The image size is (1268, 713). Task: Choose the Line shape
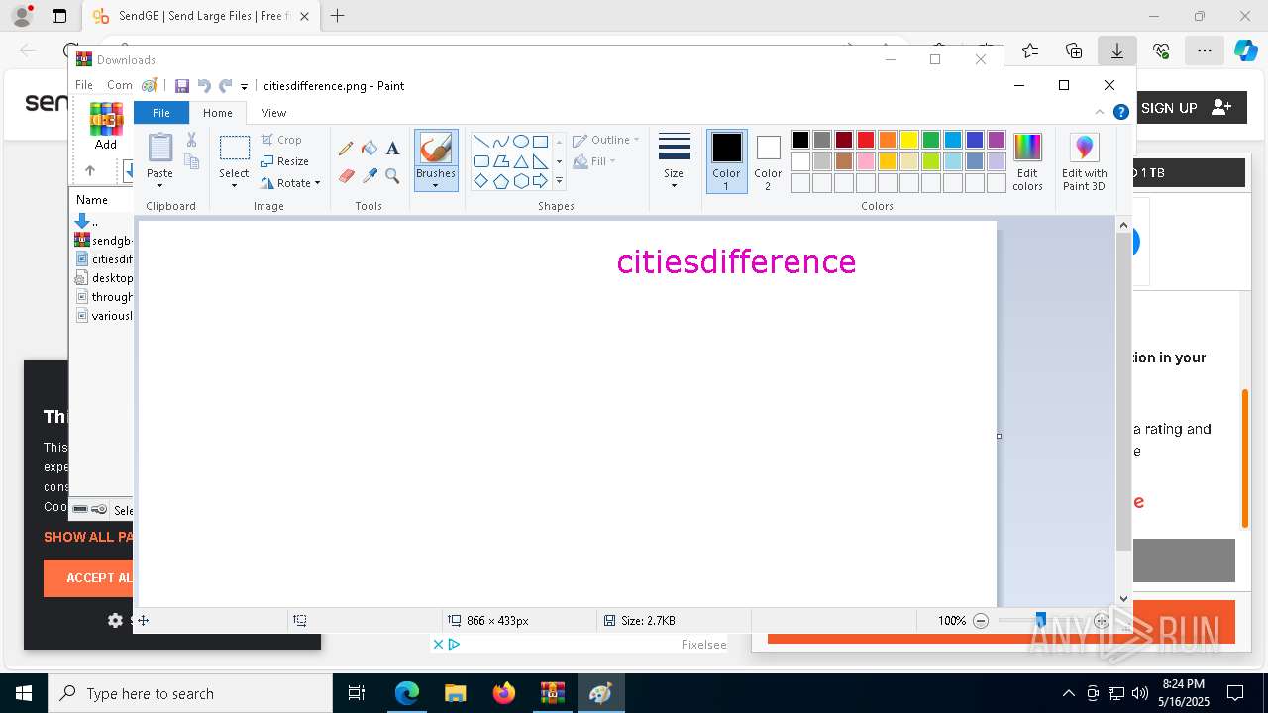pyautogui.click(x=480, y=142)
